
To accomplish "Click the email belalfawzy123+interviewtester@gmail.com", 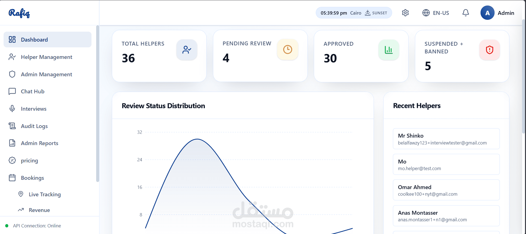I will tap(442, 143).
